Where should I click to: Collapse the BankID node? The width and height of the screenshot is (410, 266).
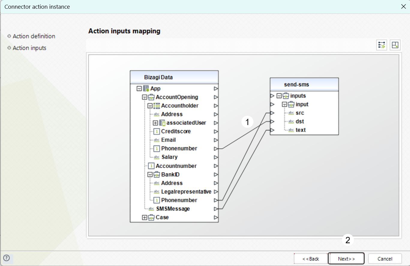(150, 175)
